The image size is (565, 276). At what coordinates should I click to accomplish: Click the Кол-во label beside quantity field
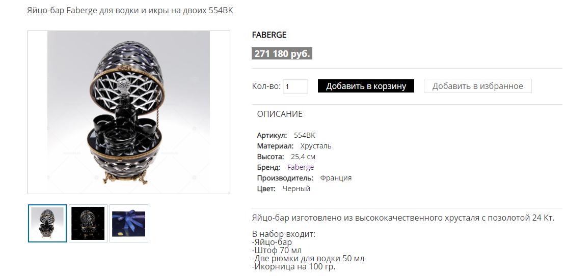(x=266, y=86)
